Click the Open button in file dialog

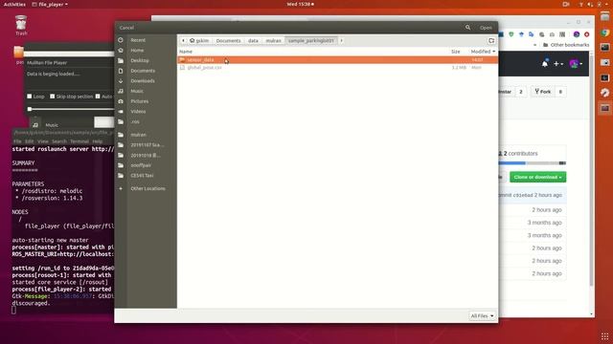point(486,28)
